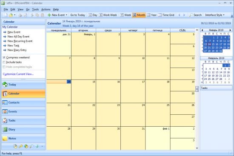
Task: Click the calendar scrollbar down arrow
Action: (197, 148)
